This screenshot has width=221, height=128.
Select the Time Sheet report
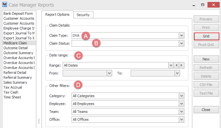point(12,97)
